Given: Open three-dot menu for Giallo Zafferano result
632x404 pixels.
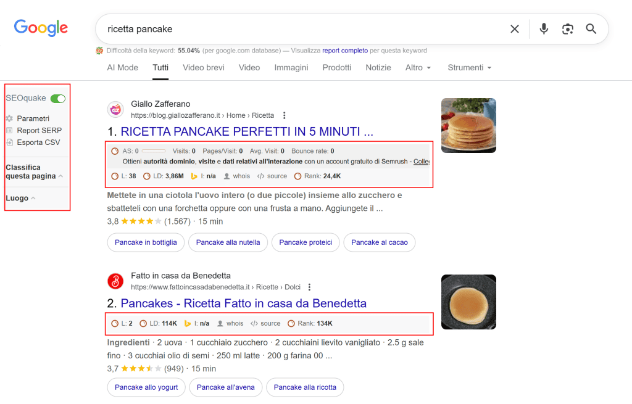Looking at the screenshot, I should point(284,115).
